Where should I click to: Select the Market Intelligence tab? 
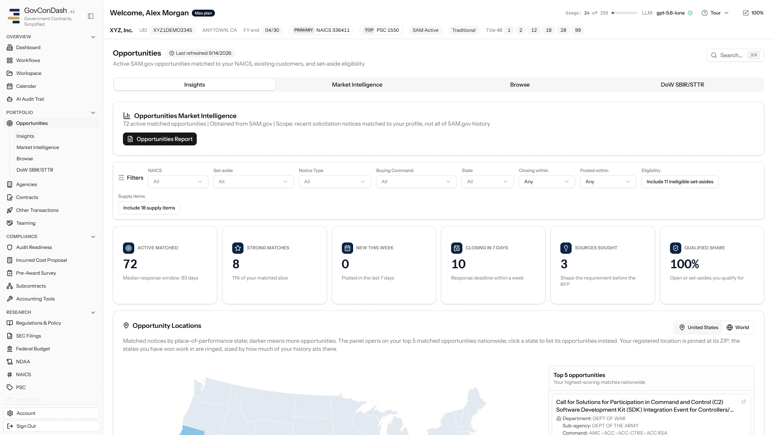click(357, 85)
